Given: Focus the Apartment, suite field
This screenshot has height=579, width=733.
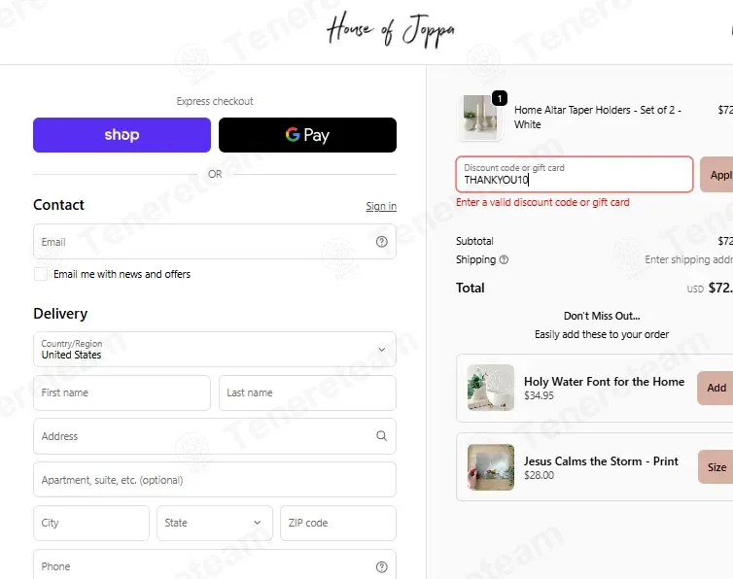Looking at the screenshot, I should click(x=215, y=480).
